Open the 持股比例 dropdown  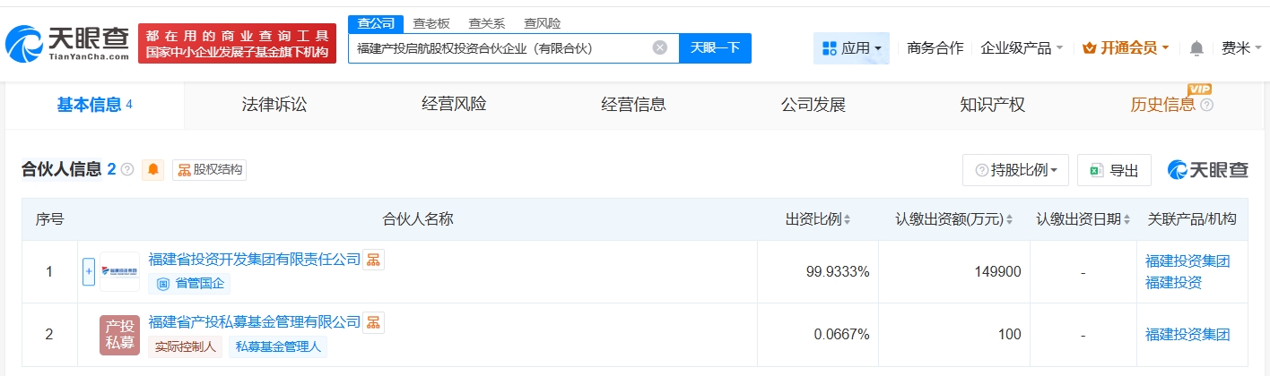point(1015,170)
